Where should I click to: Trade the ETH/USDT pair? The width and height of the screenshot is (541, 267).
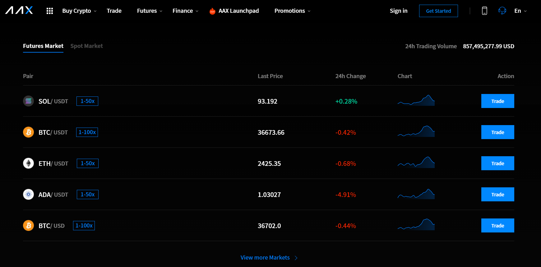498,163
